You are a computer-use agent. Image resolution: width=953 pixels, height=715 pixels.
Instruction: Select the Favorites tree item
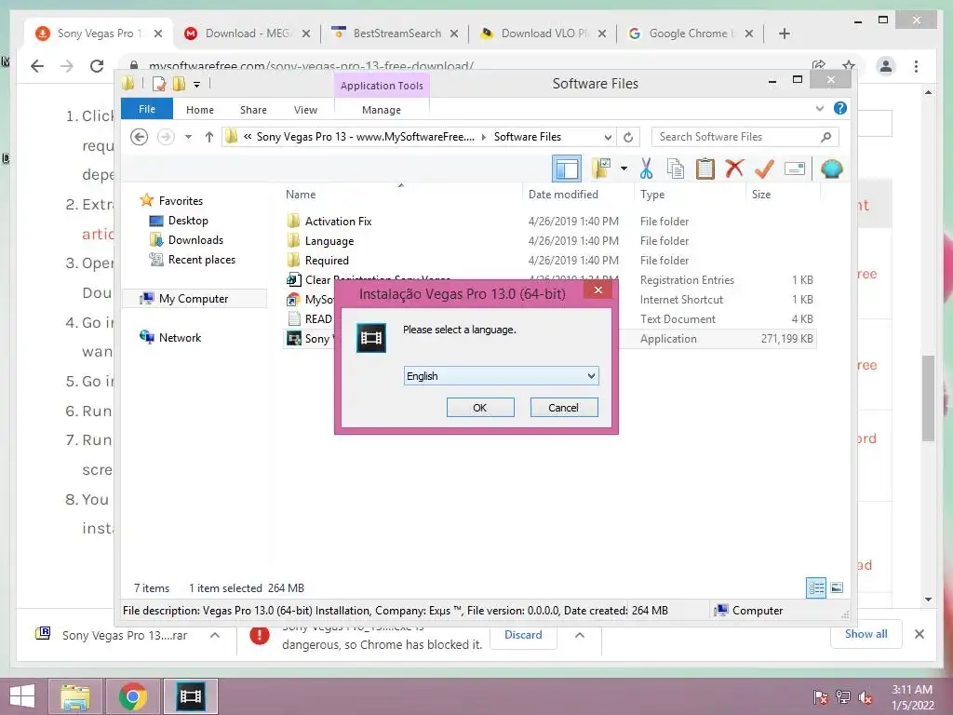tap(181, 201)
